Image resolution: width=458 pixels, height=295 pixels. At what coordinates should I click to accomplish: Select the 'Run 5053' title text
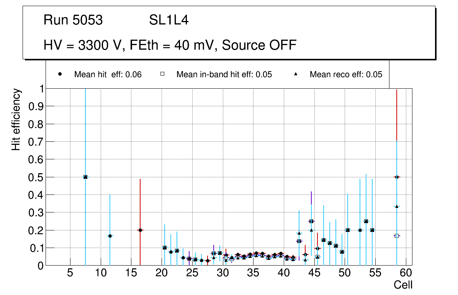click(x=73, y=20)
